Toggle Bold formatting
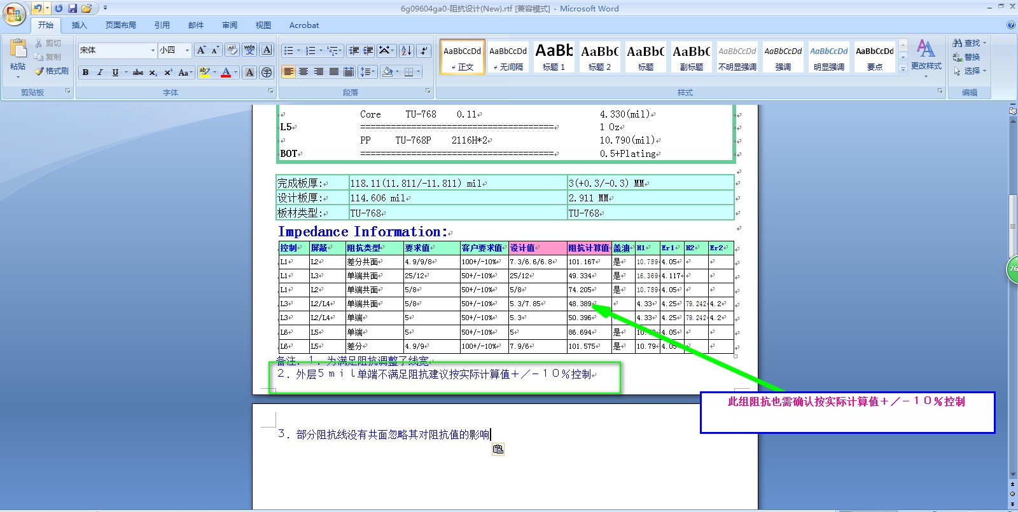 click(85, 72)
